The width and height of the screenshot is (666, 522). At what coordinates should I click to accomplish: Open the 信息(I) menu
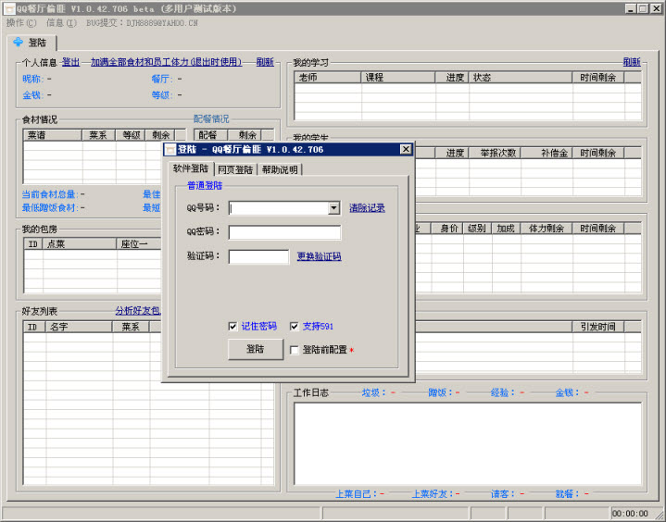tap(61, 23)
